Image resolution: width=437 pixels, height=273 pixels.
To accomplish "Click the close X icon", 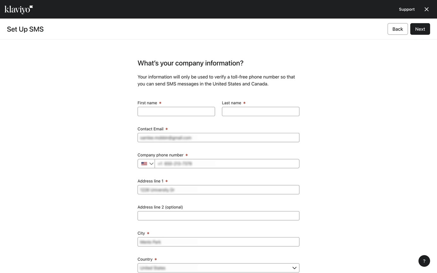I will 426,9.
